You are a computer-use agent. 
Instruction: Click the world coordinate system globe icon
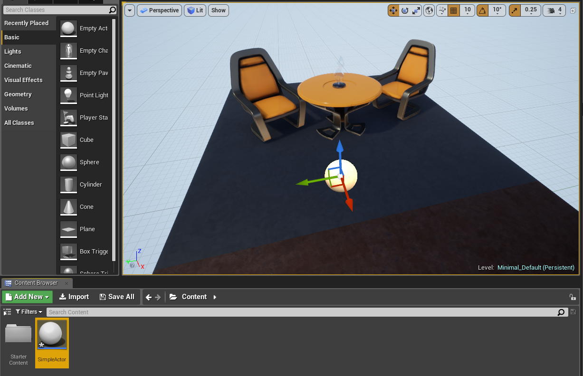[x=430, y=10]
